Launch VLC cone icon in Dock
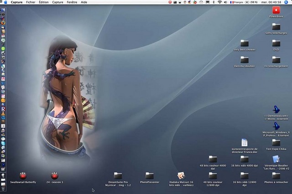The image size is (292, 194). (x=3, y=113)
